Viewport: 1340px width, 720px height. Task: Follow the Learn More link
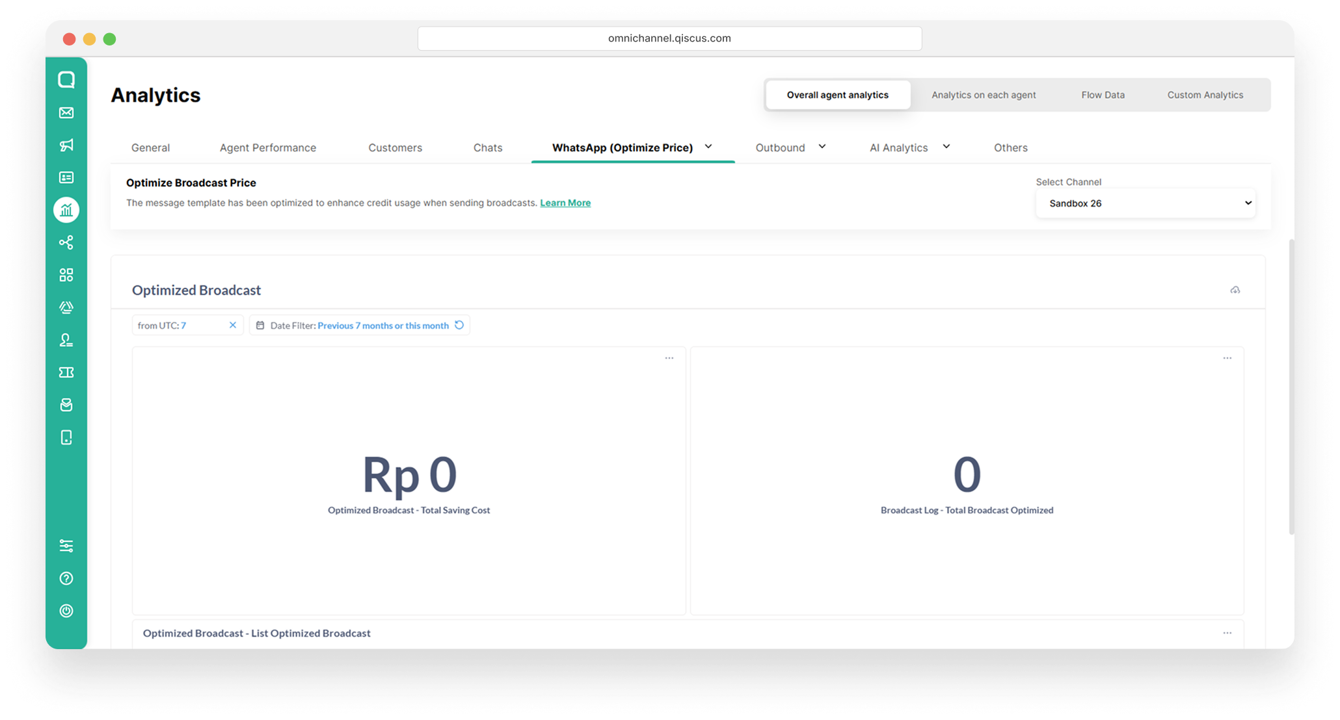[x=565, y=203]
